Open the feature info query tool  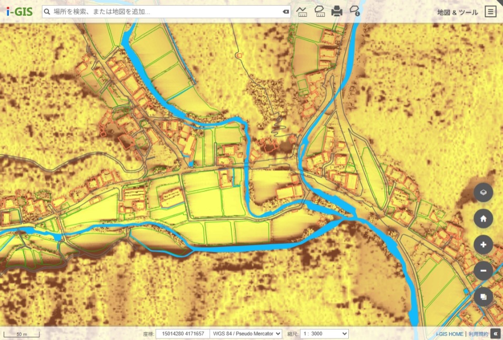click(x=355, y=11)
